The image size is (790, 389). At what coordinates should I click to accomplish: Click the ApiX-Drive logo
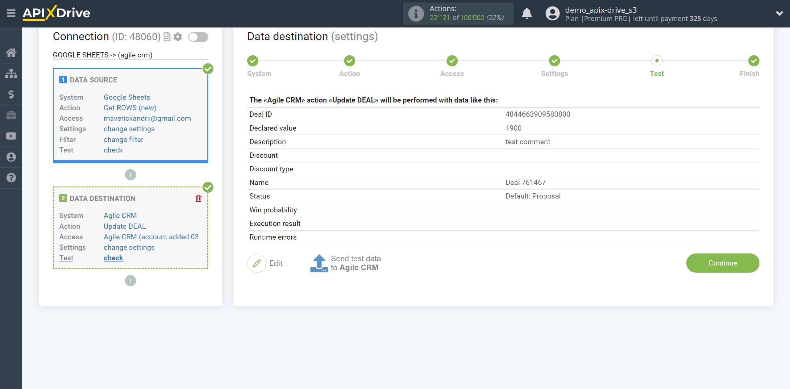tap(56, 13)
